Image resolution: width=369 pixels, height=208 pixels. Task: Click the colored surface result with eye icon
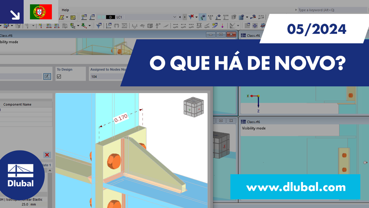coord(253,17)
